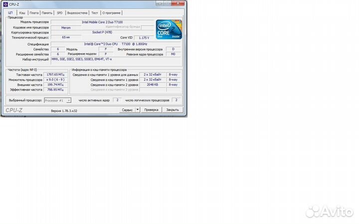Open the Плата tab

34,13
